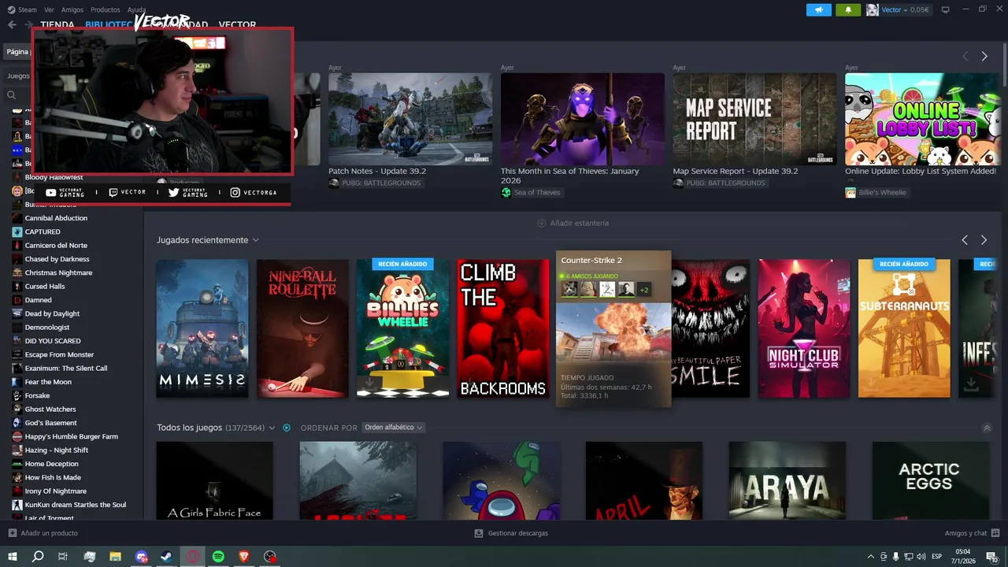Open Patch Notes - Update 39.2 news
This screenshot has height=567, width=1008.
(410, 120)
